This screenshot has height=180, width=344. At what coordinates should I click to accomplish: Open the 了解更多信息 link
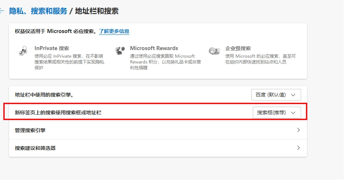click(114, 31)
